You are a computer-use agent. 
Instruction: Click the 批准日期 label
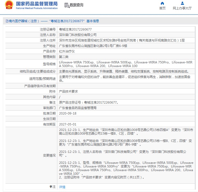pos(49,113)
